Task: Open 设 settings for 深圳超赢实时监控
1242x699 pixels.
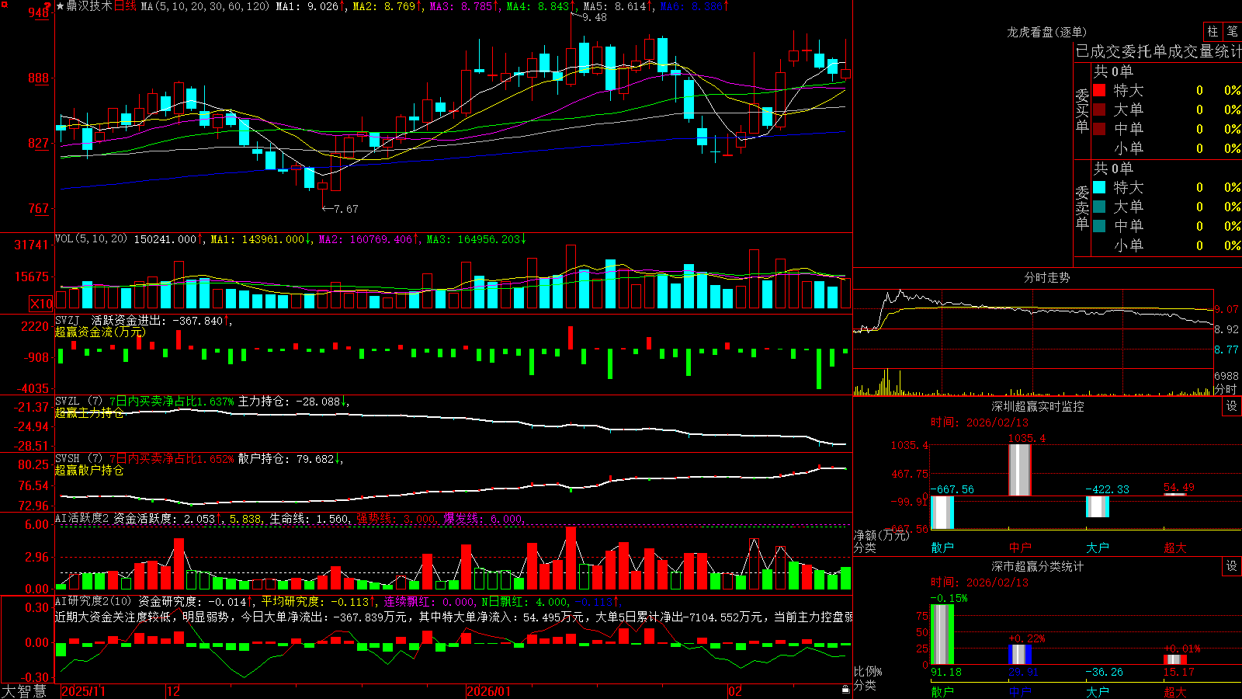Action: coord(1232,406)
